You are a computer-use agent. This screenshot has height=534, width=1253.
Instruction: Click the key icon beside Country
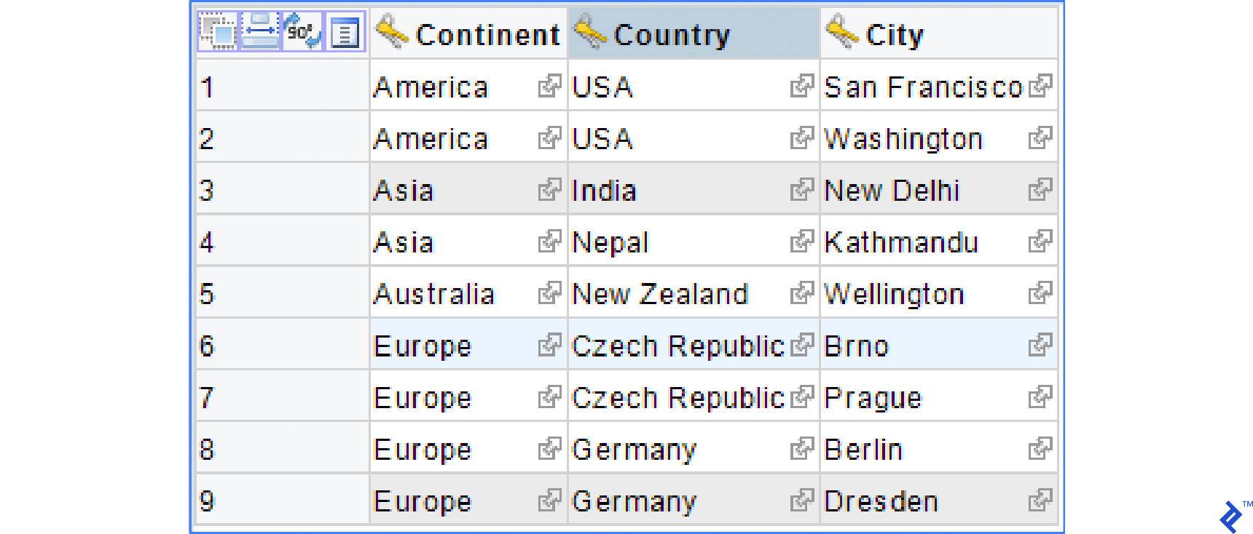pos(590,32)
